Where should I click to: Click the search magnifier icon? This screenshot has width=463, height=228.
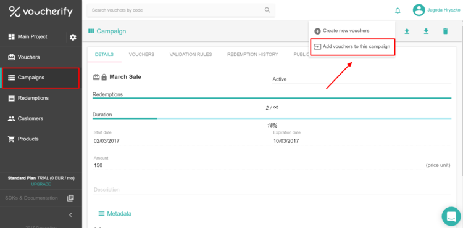pyautogui.click(x=267, y=10)
